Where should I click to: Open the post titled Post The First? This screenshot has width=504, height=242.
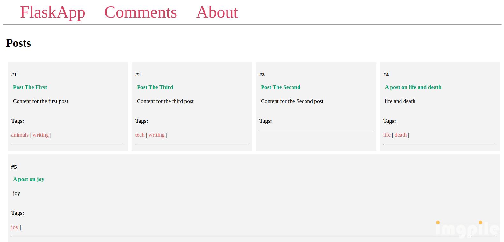click(30, 87)
